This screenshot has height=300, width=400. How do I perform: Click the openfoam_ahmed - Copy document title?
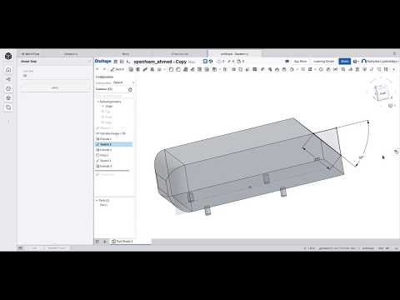(x=160, y=62)
